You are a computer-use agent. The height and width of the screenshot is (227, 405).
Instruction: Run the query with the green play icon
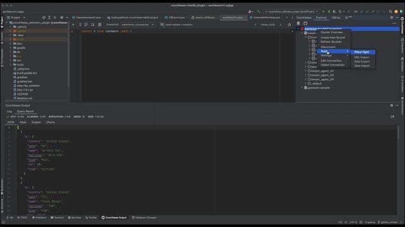click(x=73, y=25)
